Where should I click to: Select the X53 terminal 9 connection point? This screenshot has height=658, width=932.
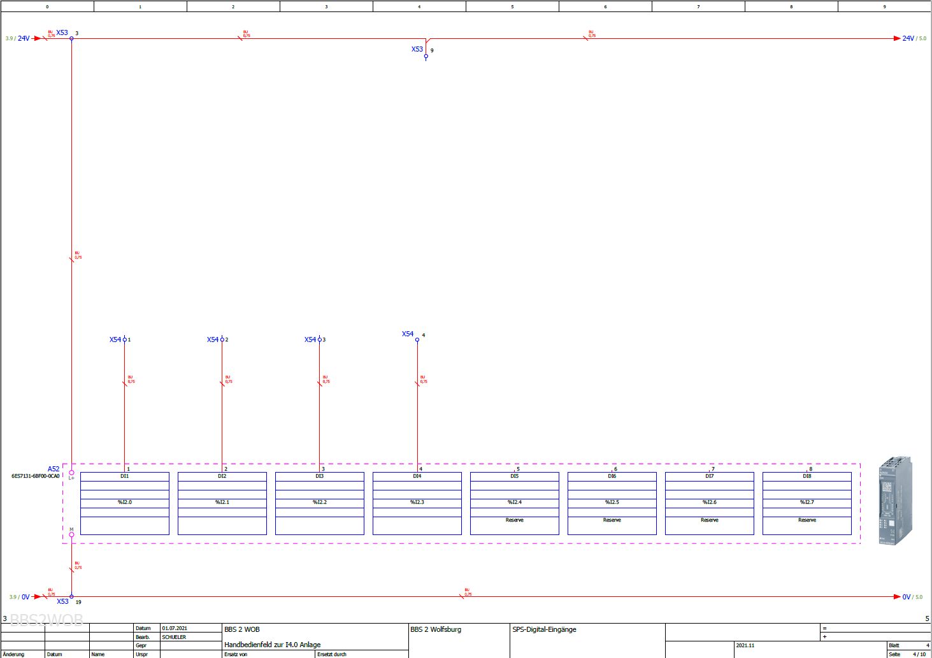click(426, 57)
